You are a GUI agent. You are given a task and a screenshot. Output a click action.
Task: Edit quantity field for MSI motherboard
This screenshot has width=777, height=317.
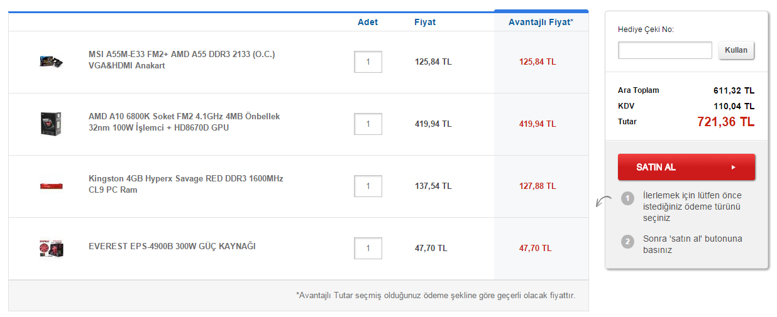[368, 62]
